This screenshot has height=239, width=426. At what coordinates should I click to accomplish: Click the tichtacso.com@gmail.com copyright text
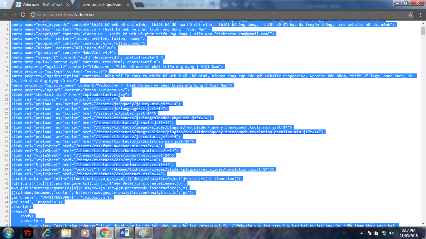(242, 34)
